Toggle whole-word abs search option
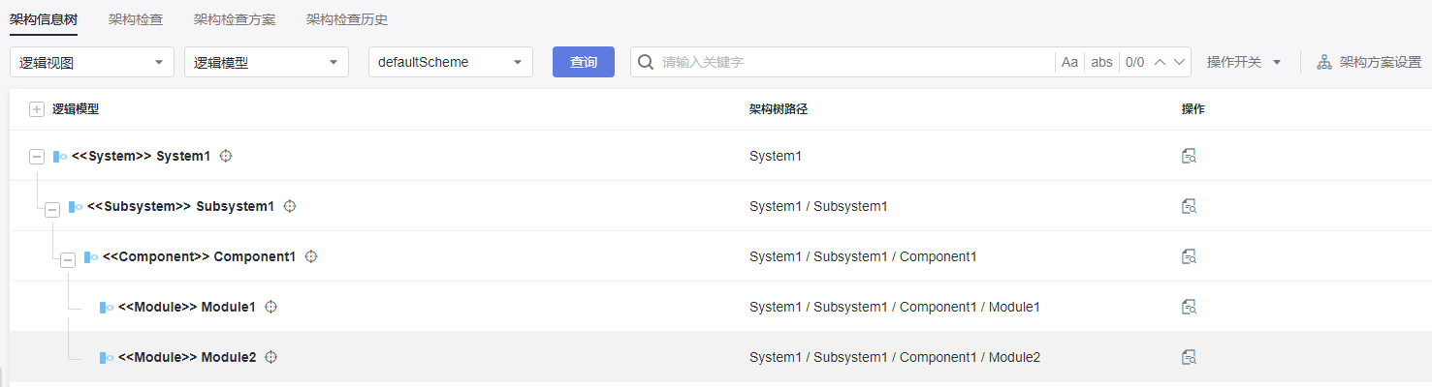The height and width of the screenshot is (387, 1432). pos(1101,62)
